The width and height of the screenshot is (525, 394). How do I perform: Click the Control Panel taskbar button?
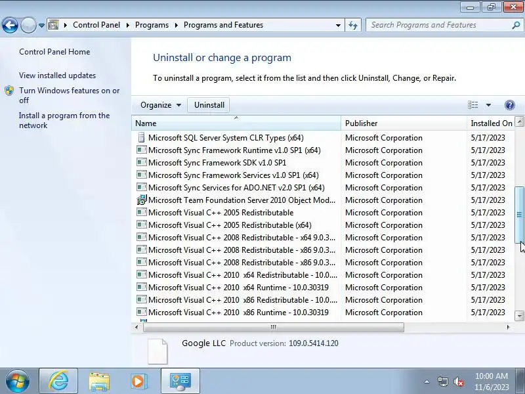click(180, 382)
